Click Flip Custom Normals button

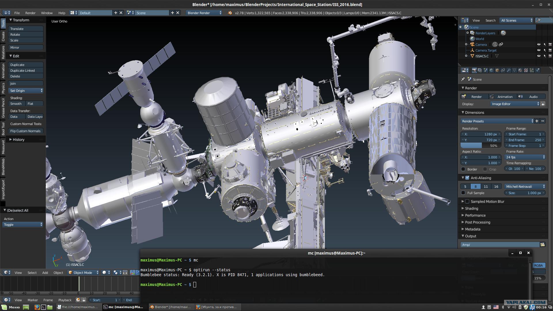[26, 131]
